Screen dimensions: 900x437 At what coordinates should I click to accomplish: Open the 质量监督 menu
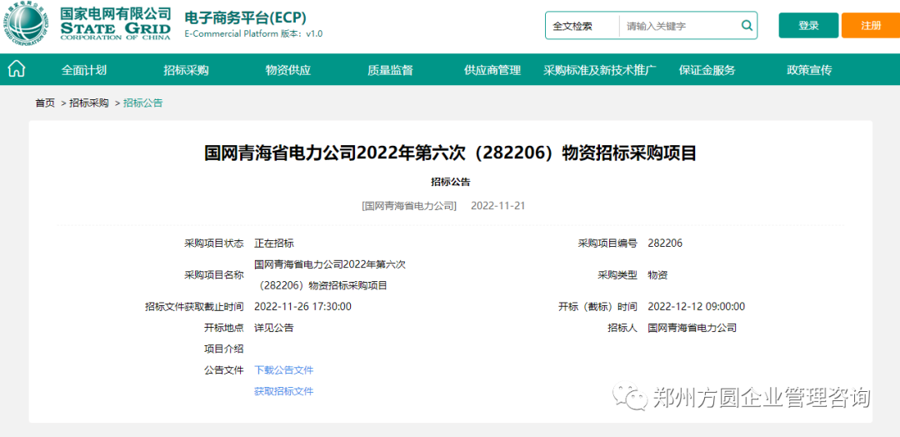click(x=390, y=70)
